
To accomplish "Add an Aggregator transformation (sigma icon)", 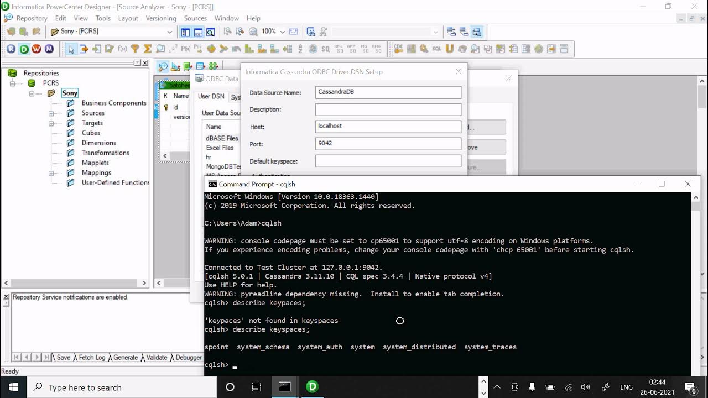I will 148,49.
